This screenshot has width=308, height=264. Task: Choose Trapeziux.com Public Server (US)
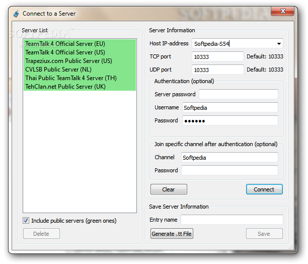[80, 61]
